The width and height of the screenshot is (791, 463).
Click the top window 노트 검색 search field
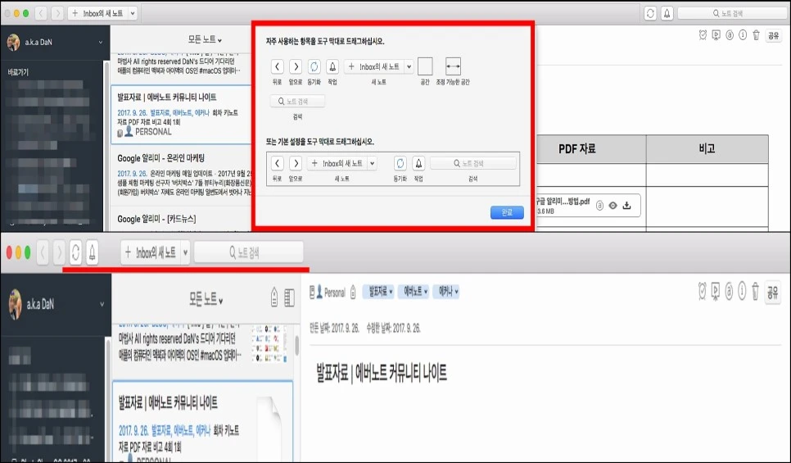732,14
